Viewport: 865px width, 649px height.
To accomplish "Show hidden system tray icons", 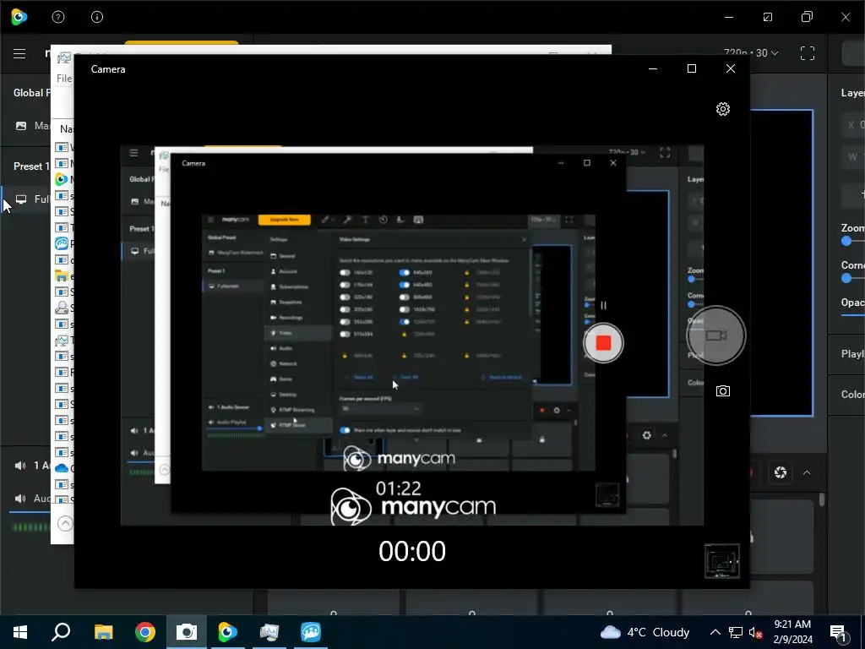I will [715, 632].
